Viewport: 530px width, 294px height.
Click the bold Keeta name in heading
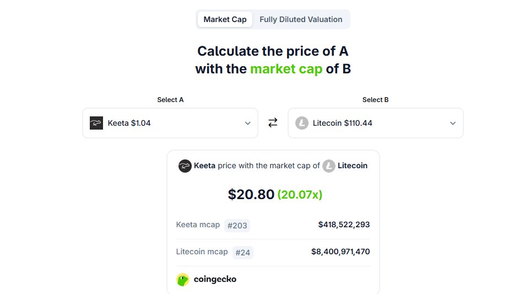coord(204,165)
